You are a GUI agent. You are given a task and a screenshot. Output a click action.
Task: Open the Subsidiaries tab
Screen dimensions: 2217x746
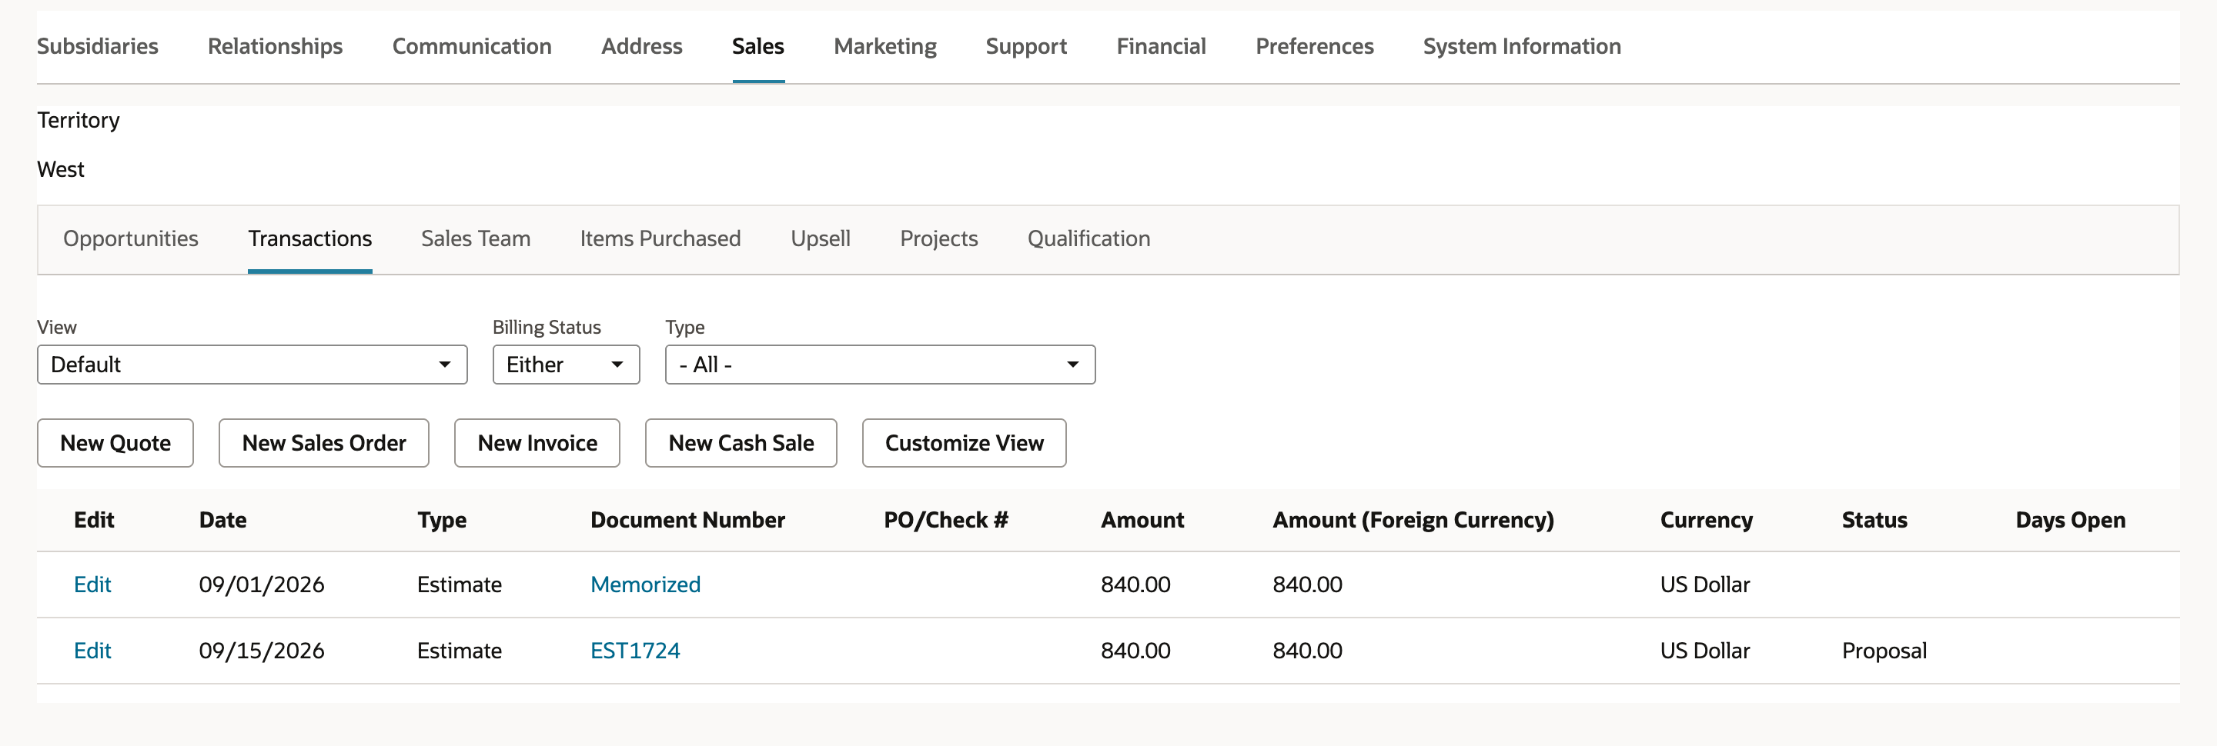97,46
